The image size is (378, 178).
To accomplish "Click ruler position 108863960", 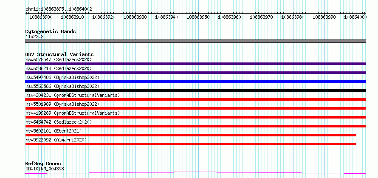I will [229, 17].
